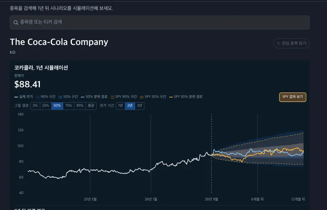Select the 평균 path option
This screenshot has width=327, height=210.
pyautogui.click(x=91, y=106)
